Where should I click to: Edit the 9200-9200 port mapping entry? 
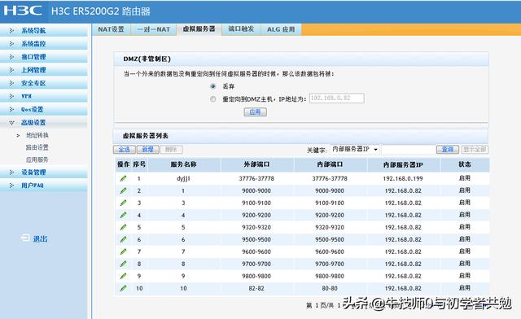123,215
